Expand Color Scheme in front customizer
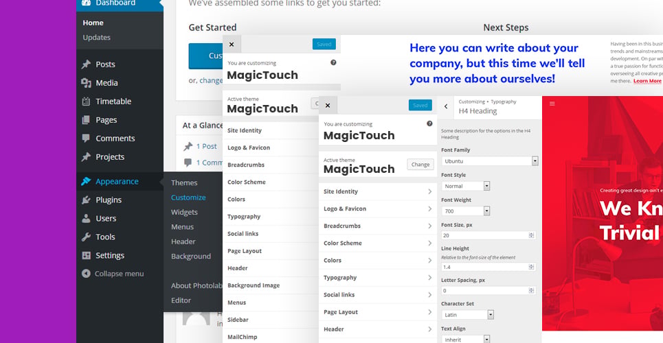The width and height of the screenshot is (663, 343). 378,244
